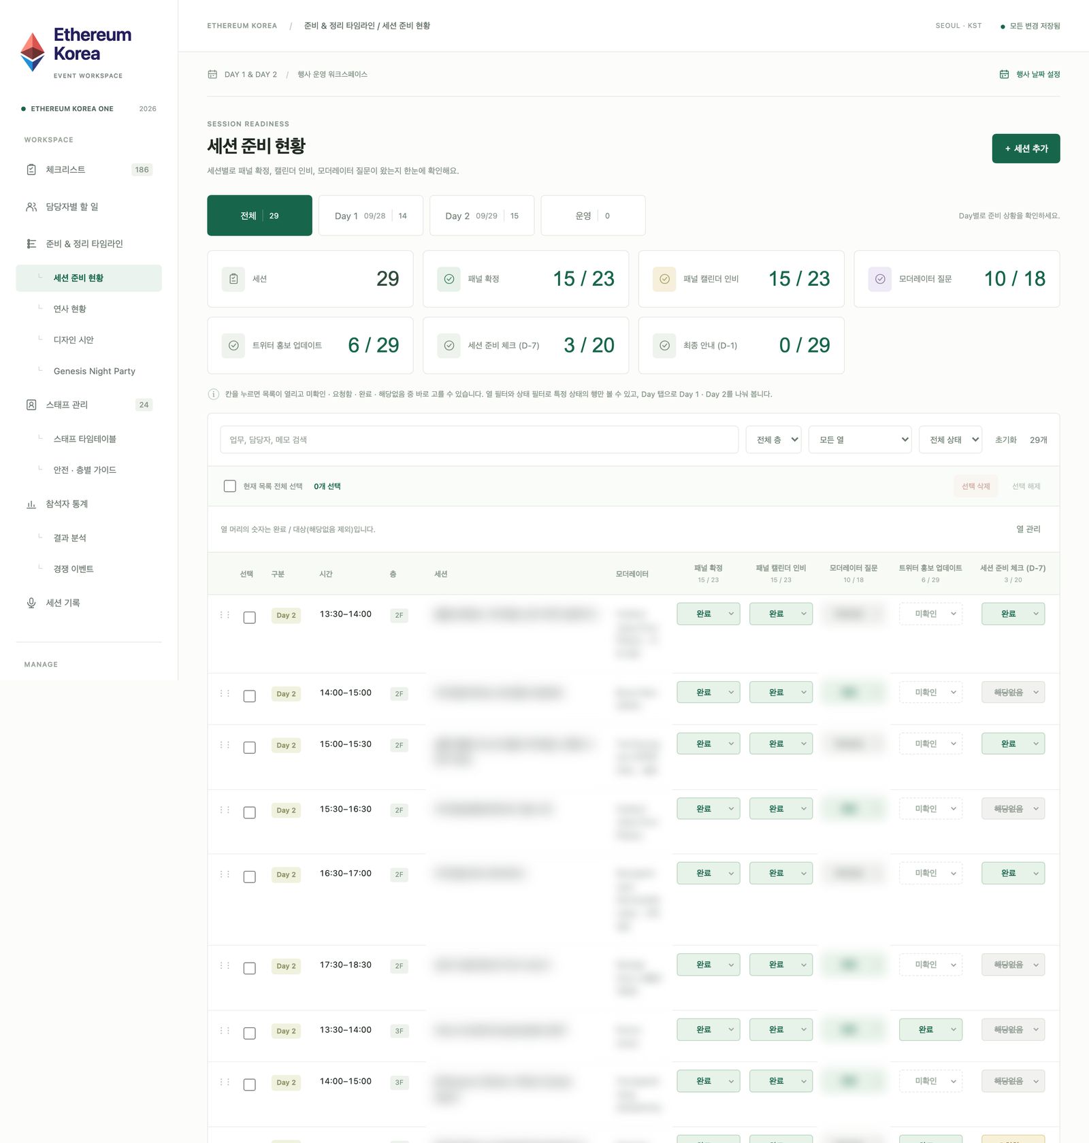Click the info icon above the filter bar

point(213,394)
